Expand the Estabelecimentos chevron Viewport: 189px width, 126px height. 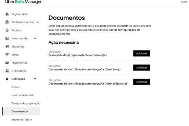pos(38,22)
